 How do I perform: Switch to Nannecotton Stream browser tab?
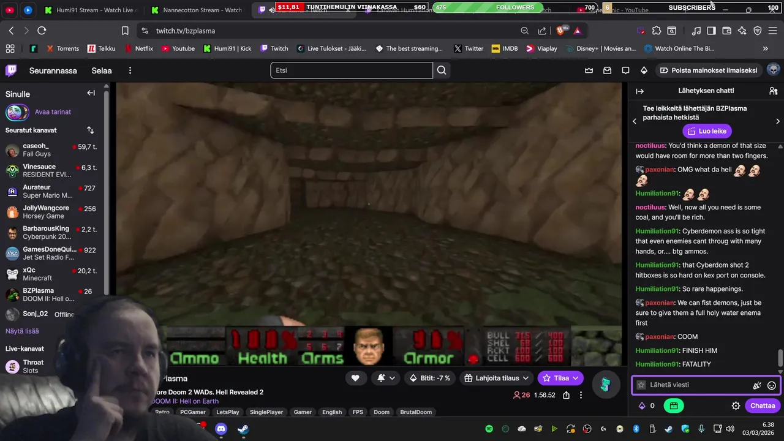coord(198,10)
